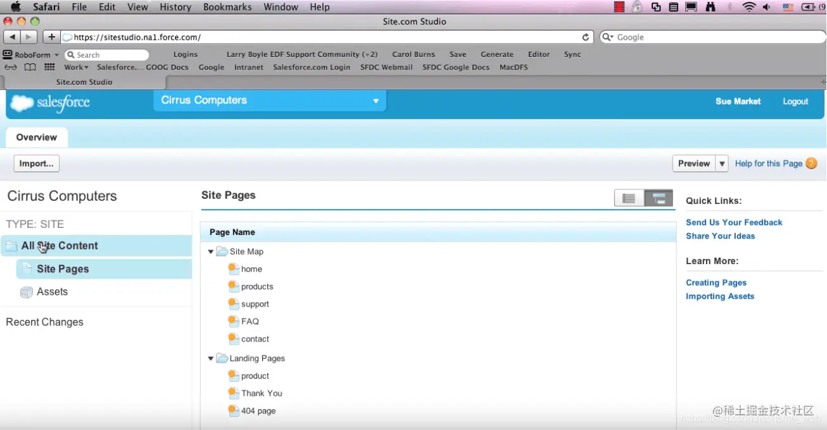Click the Preview button
Viewport: 827px width, 430px height.
click(694, 163)
